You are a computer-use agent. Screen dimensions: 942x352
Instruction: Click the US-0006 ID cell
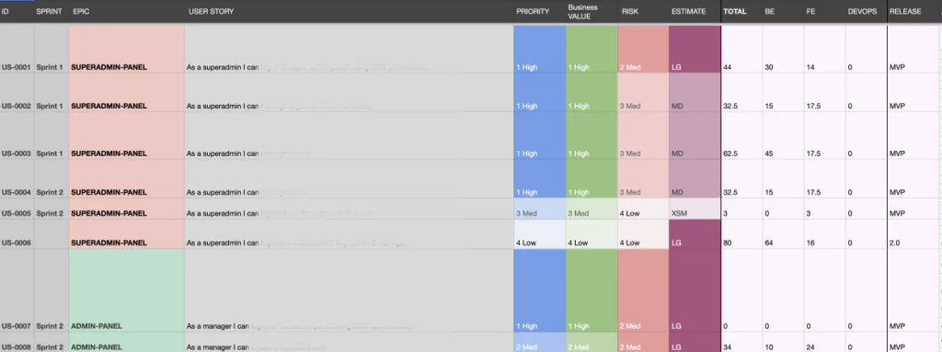point(17,234)
